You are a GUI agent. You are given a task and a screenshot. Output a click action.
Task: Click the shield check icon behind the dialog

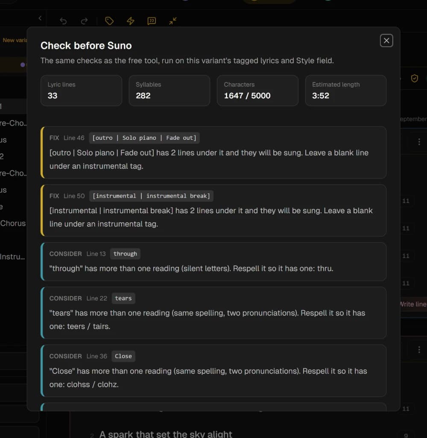(415, 79)
